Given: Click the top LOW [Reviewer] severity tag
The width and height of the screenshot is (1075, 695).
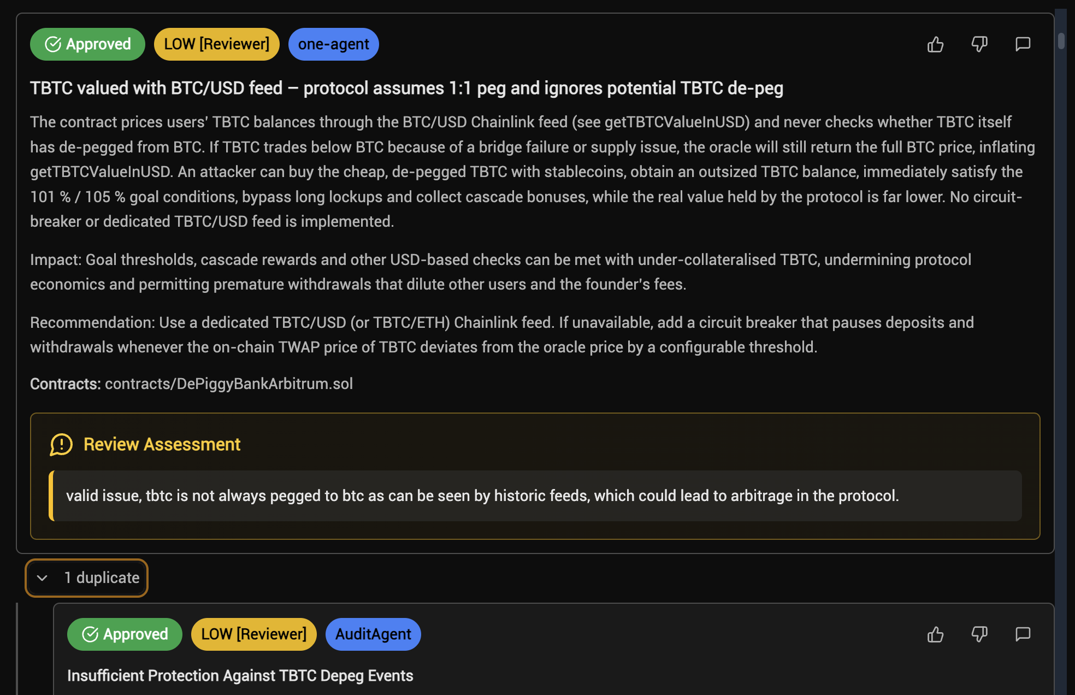Looking at the screenshot, I should (x=216, y=44).
